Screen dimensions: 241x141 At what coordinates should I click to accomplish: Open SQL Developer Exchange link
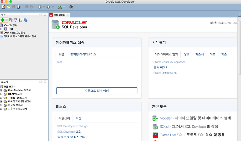click(72, 126)
